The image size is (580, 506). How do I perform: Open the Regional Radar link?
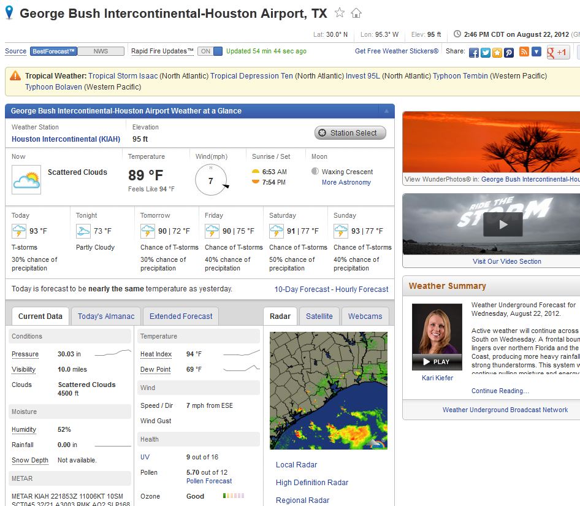[302, 500]
